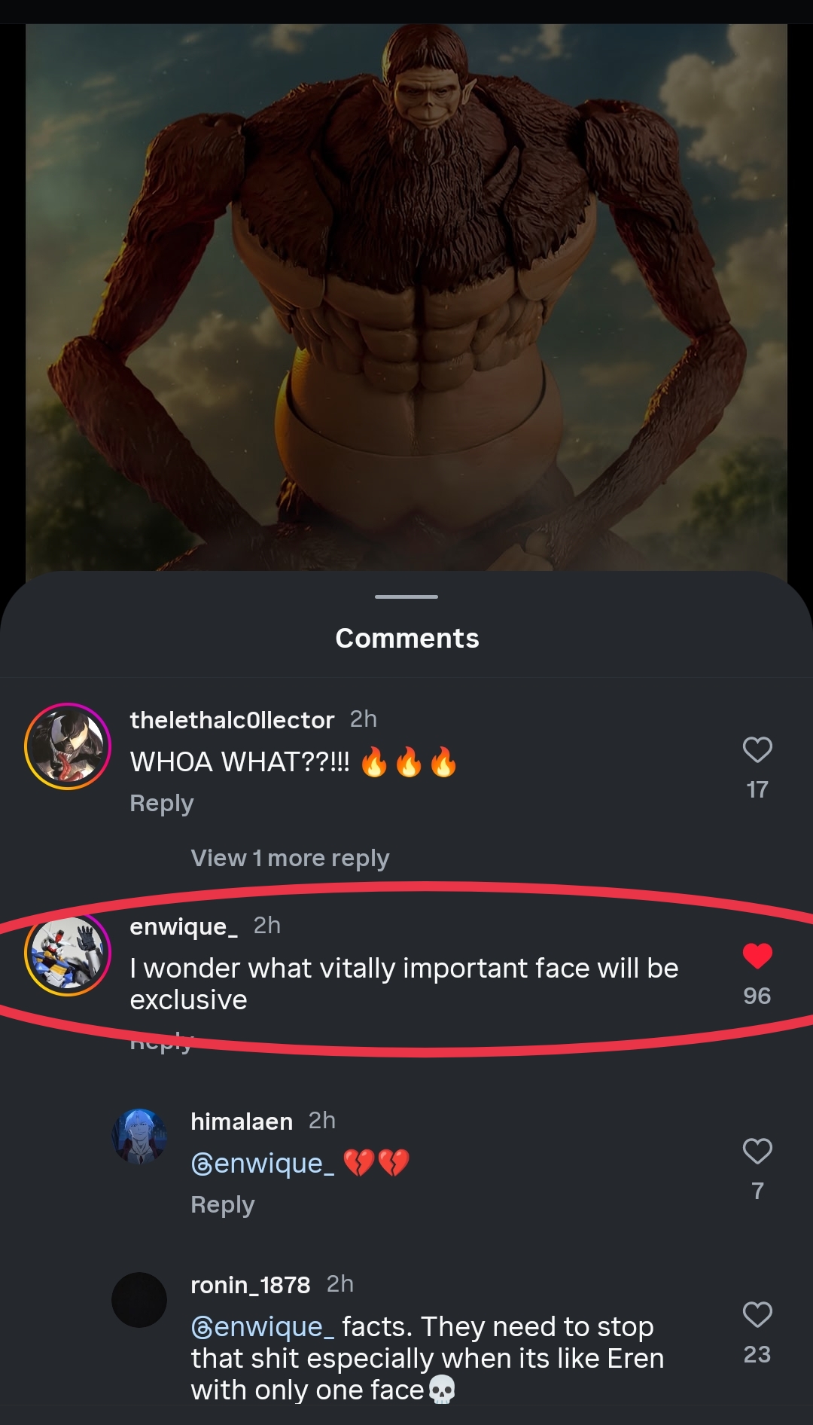Tap the Beast Titan figure image
Image resolution: width=813 pixels, height=1425 pixels.
[x=406, y=298]
